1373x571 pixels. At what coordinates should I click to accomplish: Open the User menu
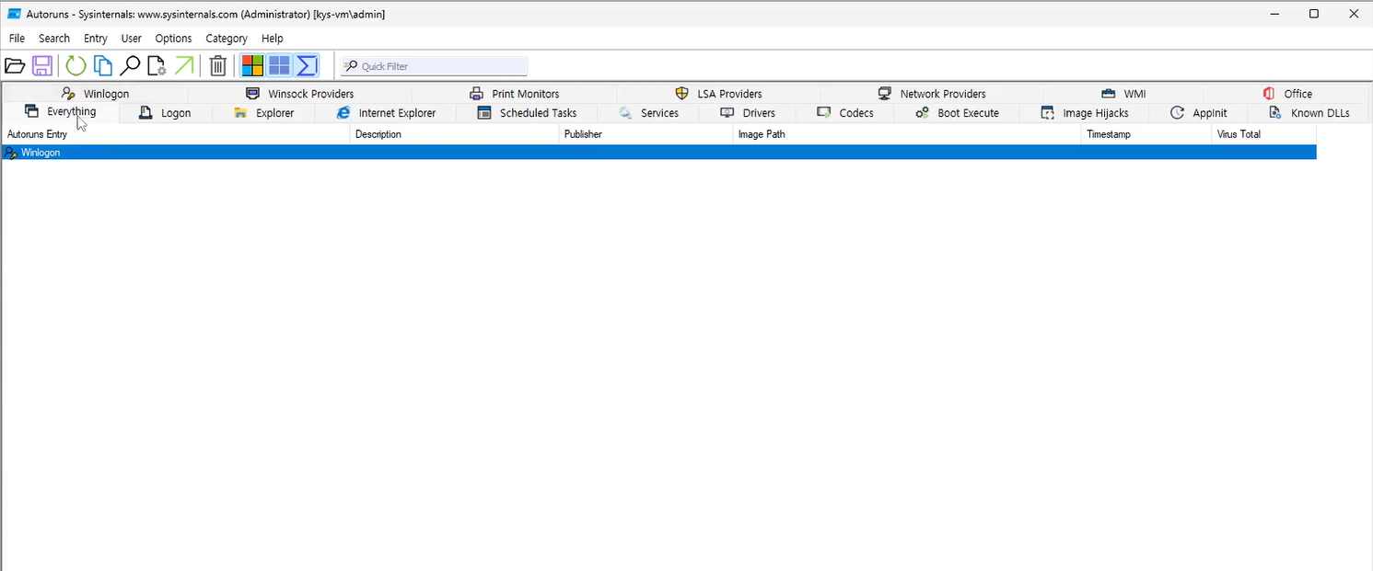[132, 39]
